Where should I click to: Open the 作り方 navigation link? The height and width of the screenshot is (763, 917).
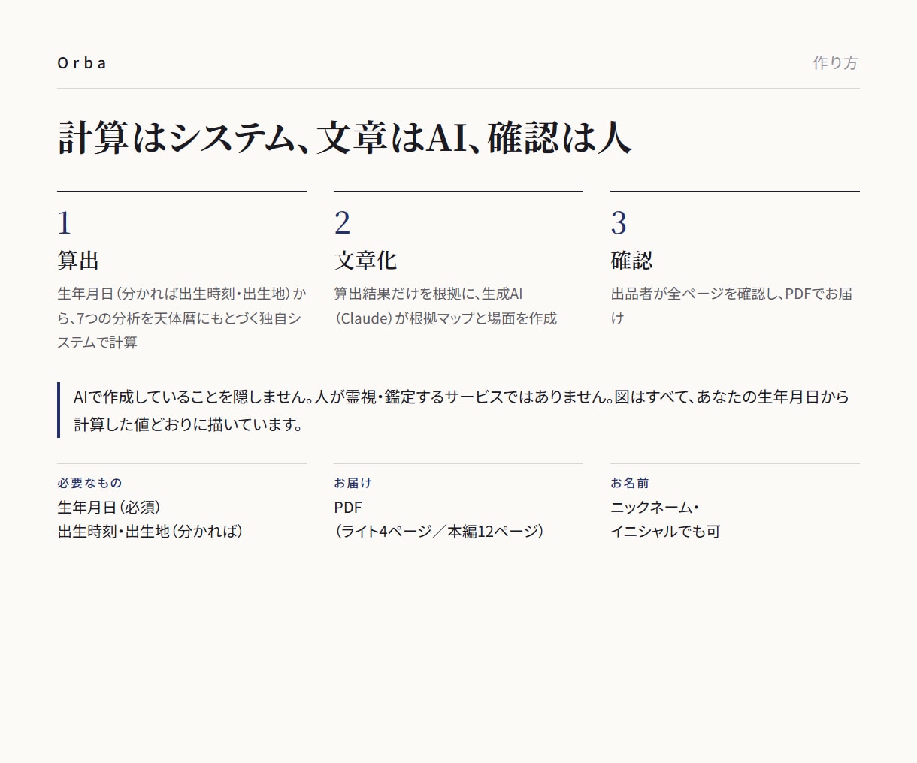(x=835, y=63)
